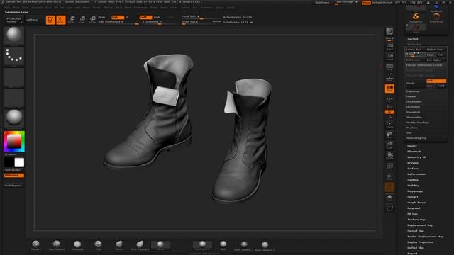Viewport: 454px width, 255px height.
Task: Pick the Pinch brush
Action: [x=98, y=245]
